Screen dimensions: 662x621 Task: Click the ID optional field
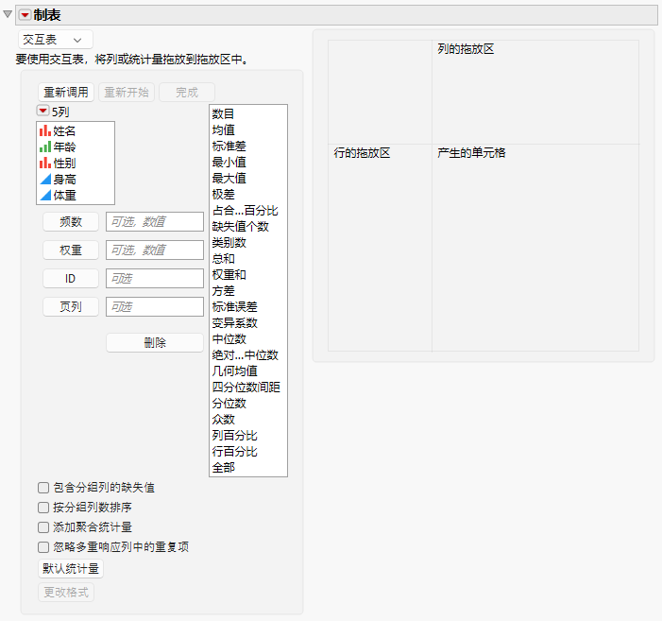pyautogui.click(x=155, y=279)
